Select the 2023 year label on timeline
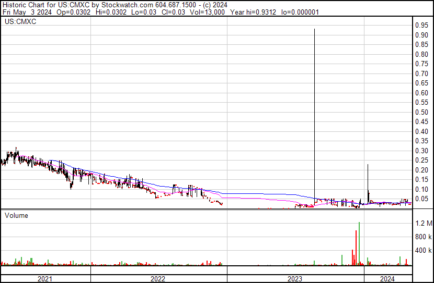Image resolution: width=434 pixels, height=283 pixels. 295,279
